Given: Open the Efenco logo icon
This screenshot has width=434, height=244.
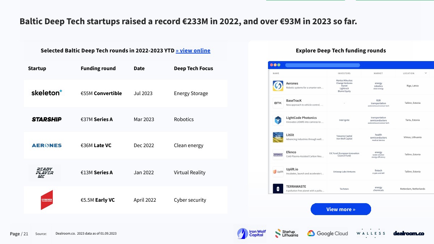Looking at the screenshot, I should pyautogui.click(x=278, y=154).
